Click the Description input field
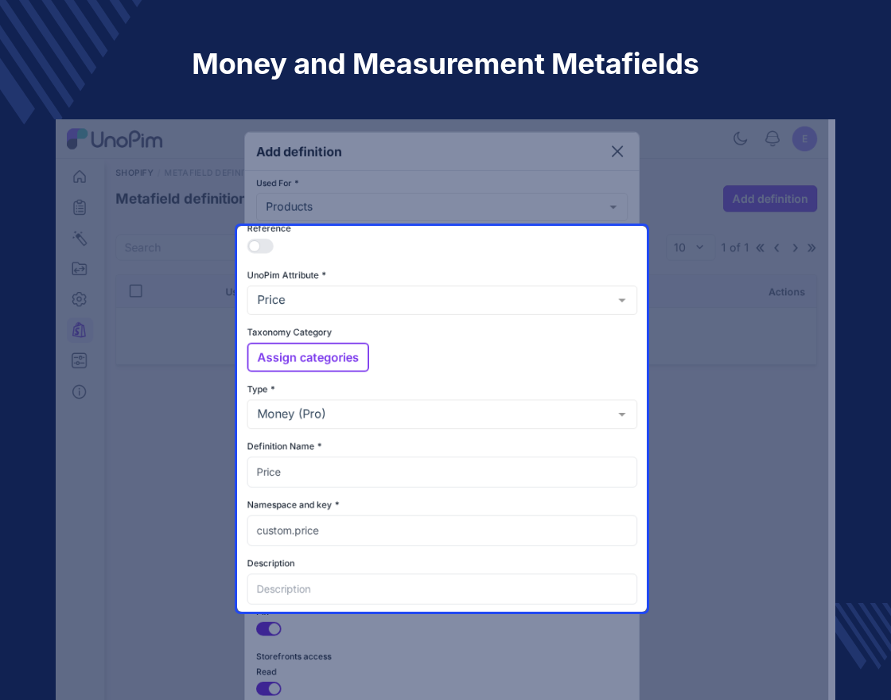 click(x=442, y=589)
